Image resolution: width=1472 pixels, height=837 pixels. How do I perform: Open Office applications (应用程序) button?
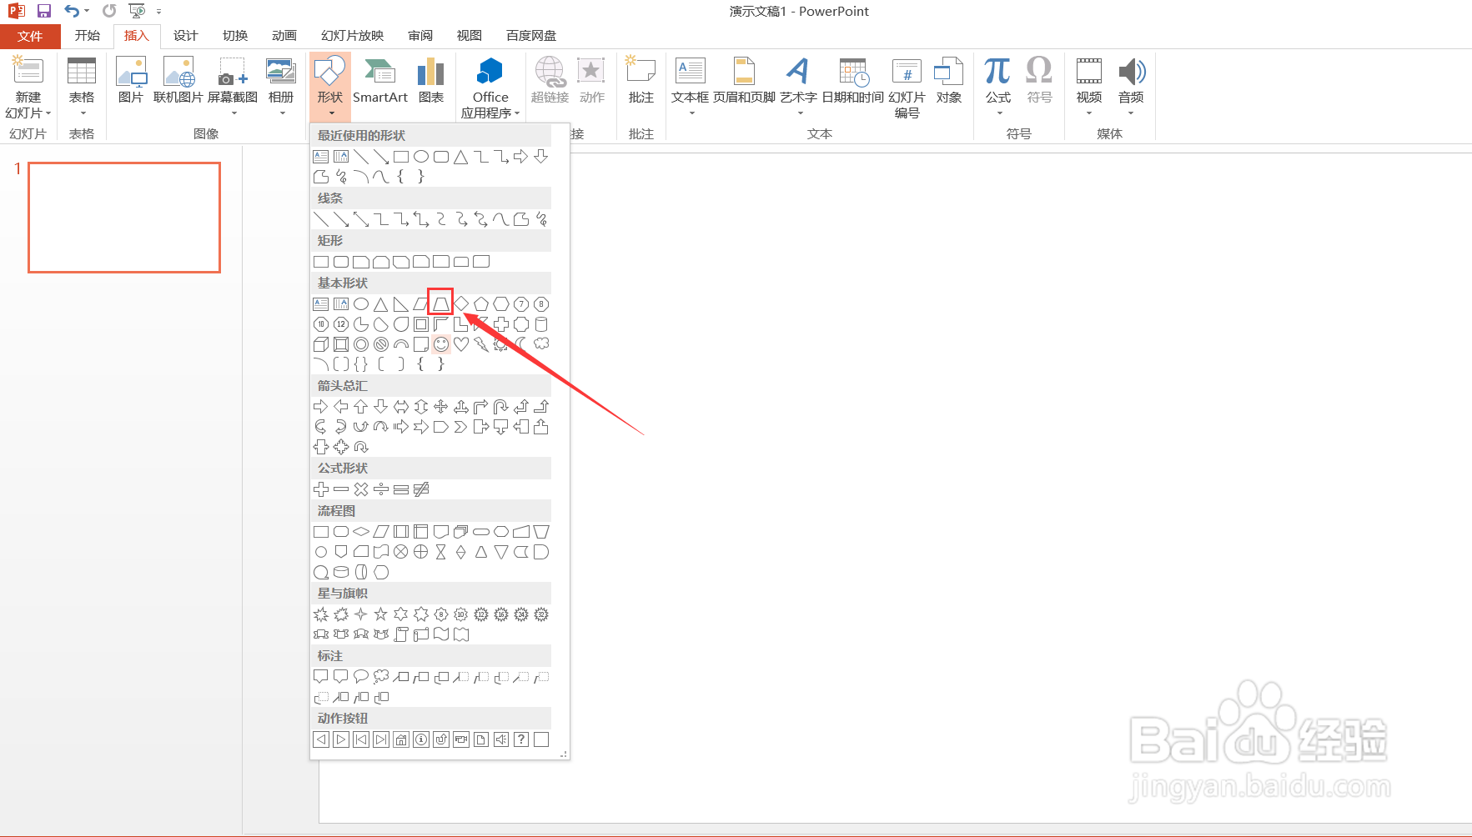[490, 88]
